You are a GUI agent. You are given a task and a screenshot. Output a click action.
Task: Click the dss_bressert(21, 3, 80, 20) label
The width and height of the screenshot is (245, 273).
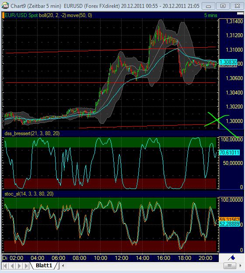click(32, 133)
